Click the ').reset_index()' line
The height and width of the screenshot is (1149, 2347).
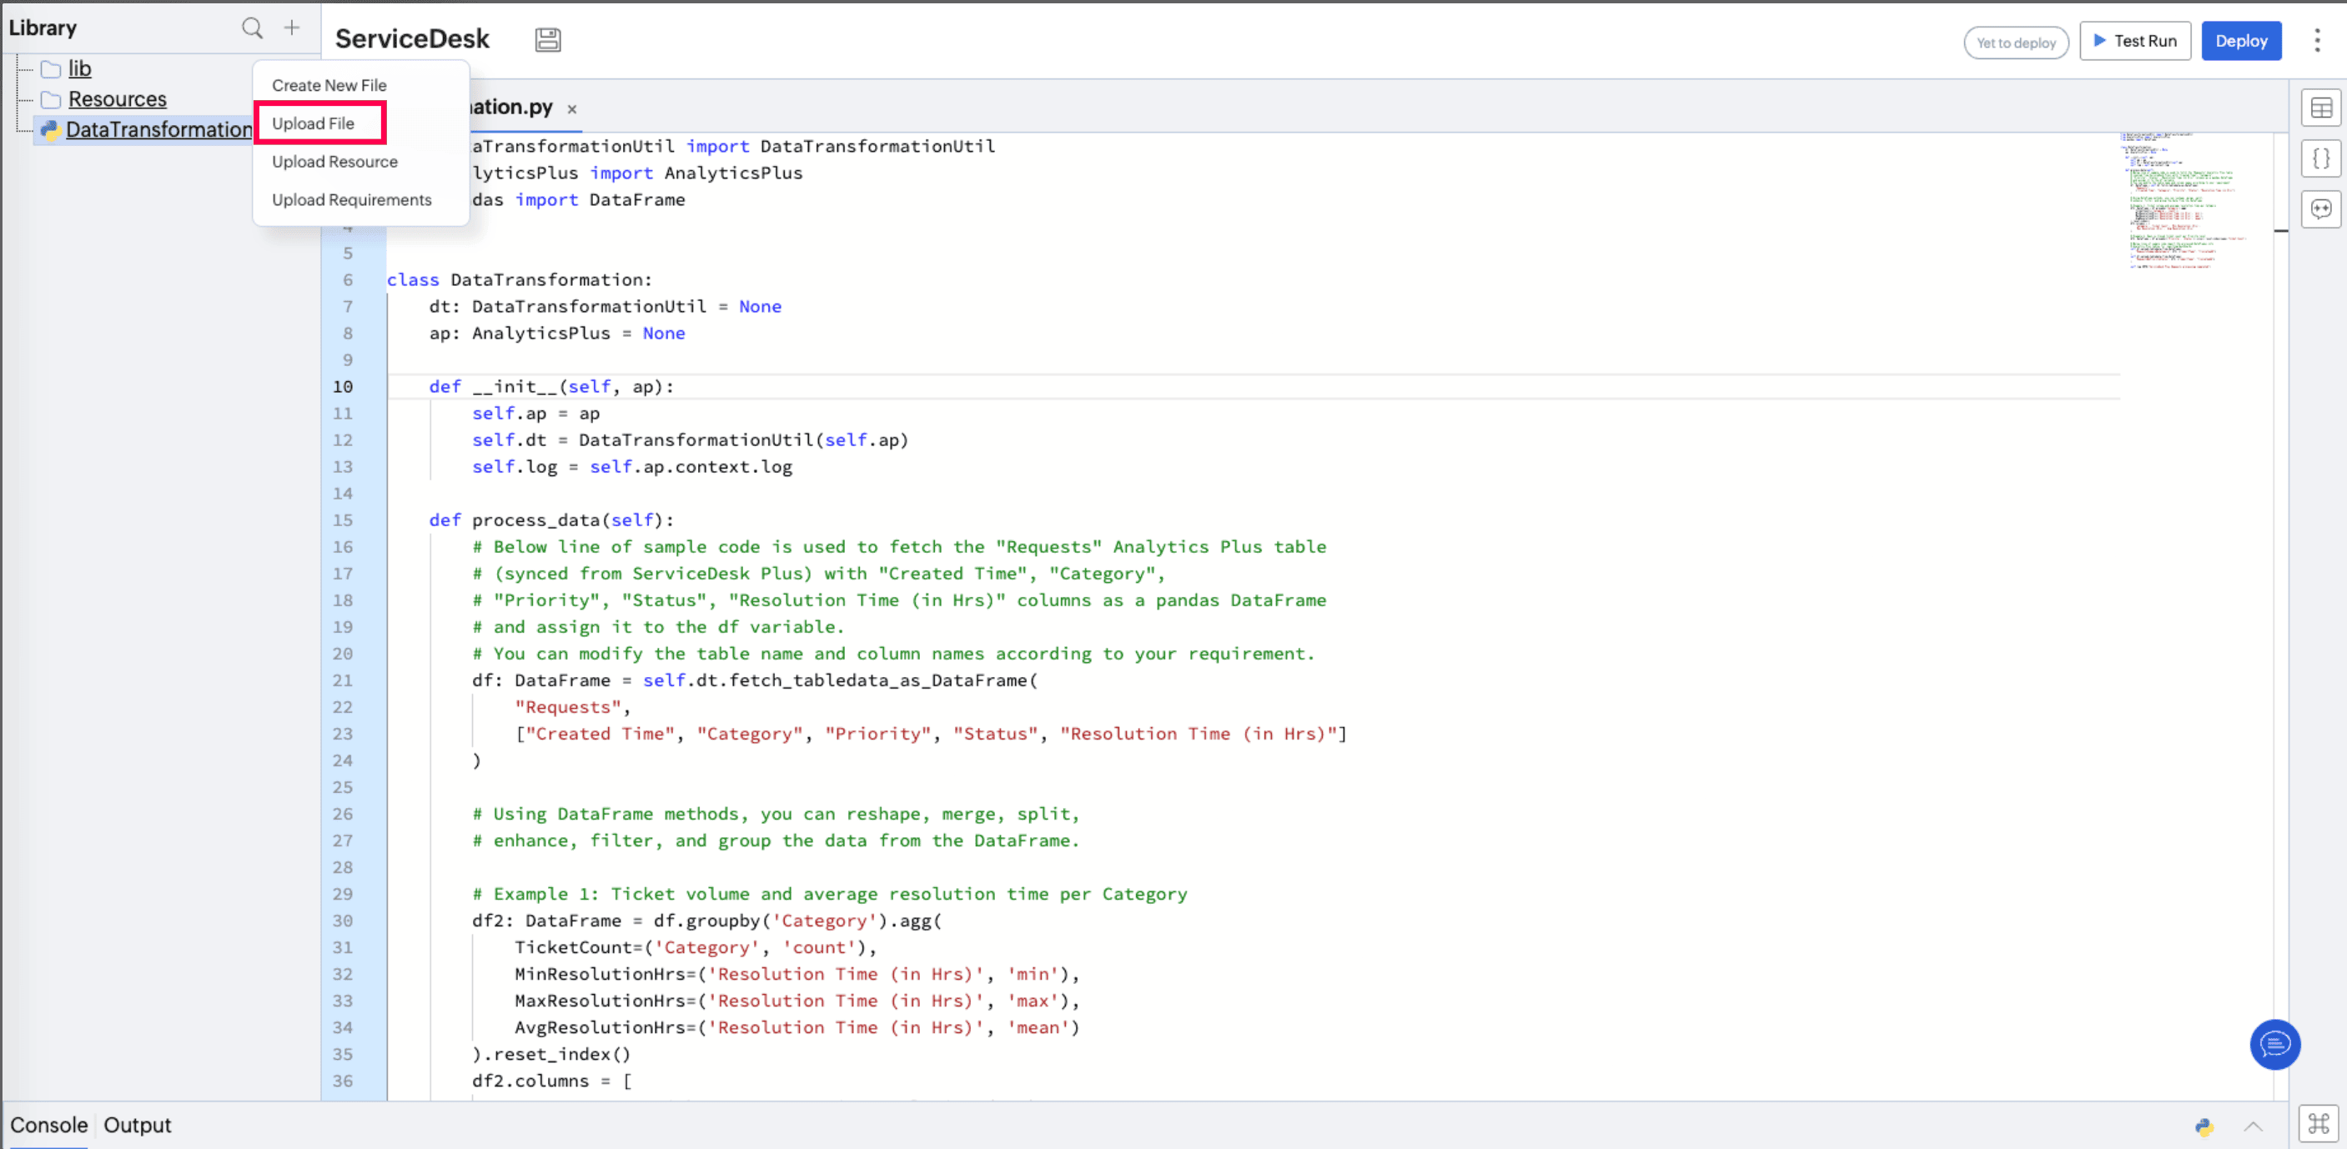point(551,1055)
